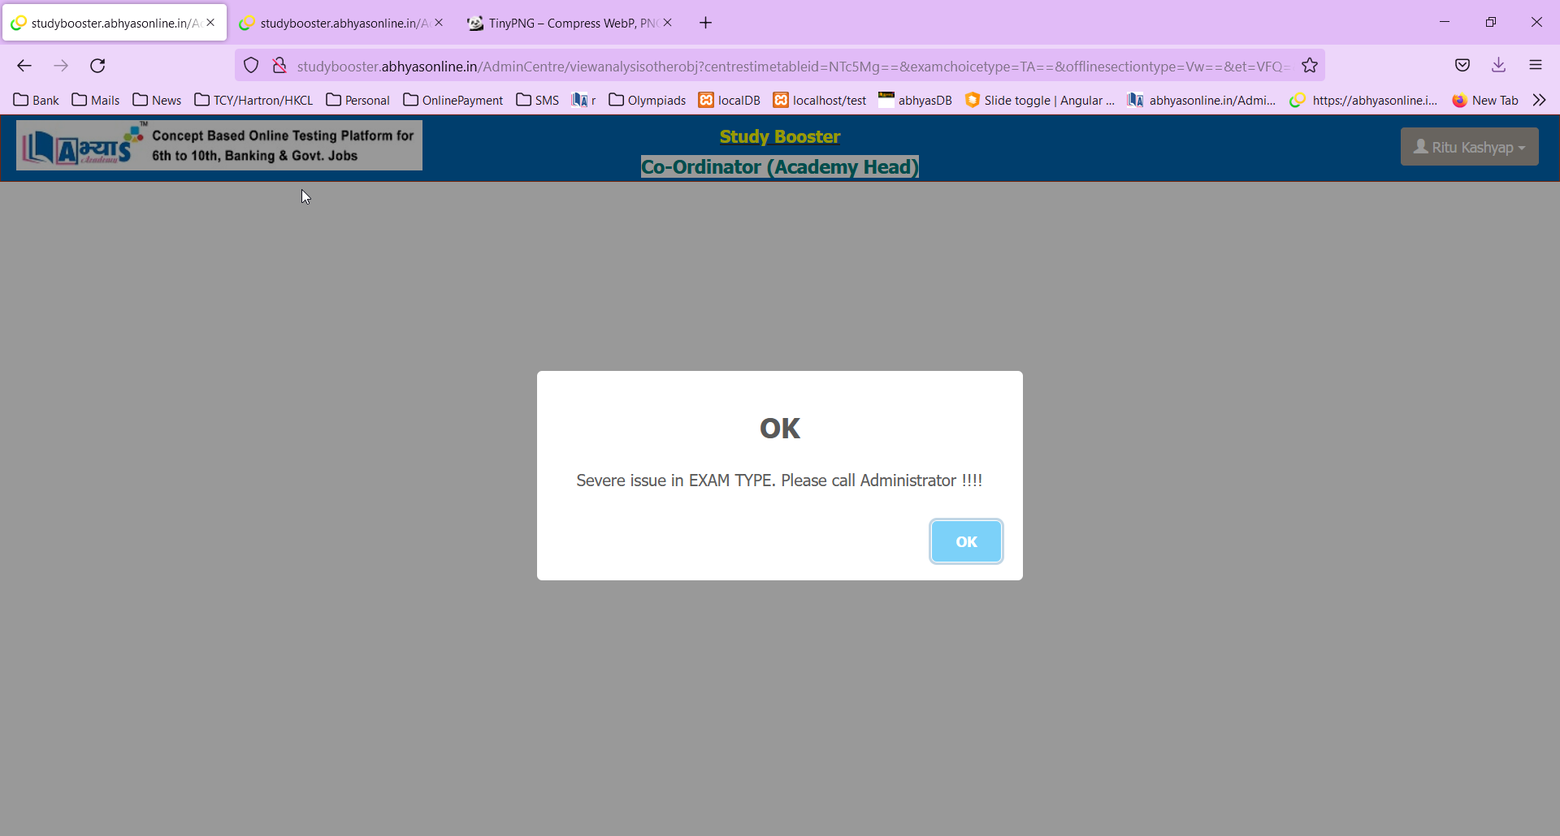This screenshot has width=1560, height=836.
Task: Bookmark this page with star icon
Action: click(1310, 66)
